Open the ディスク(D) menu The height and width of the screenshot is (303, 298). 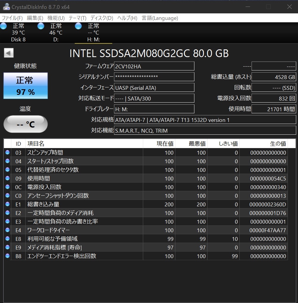(x=102, y=18)
